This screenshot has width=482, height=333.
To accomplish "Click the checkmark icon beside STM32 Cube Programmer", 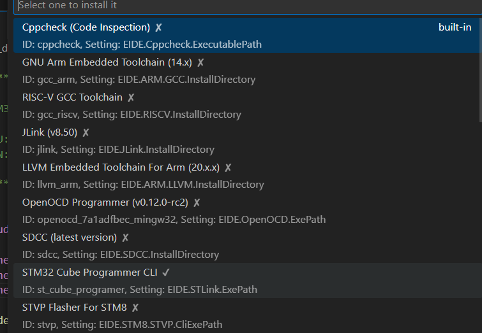I will (166, 273).
